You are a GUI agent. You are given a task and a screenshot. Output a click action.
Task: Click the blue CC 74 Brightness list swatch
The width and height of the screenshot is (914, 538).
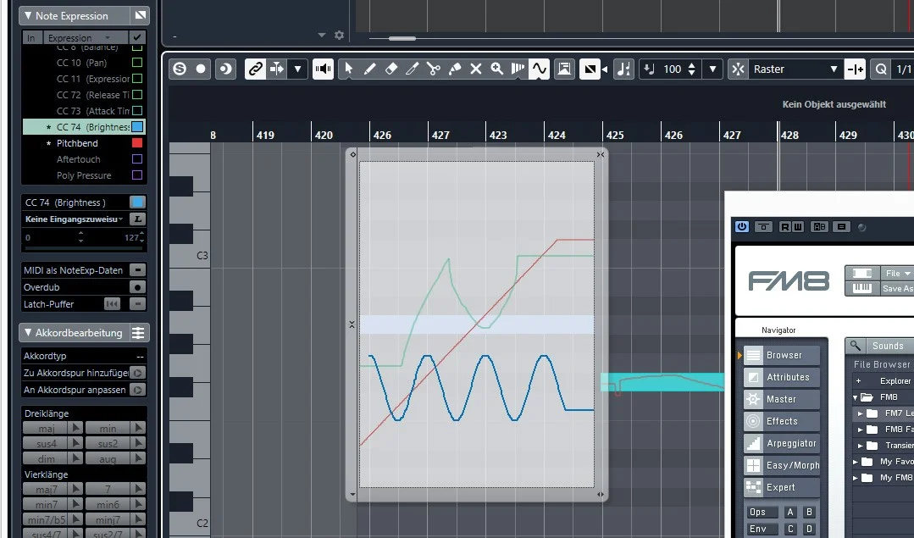(x=137, y=126)
